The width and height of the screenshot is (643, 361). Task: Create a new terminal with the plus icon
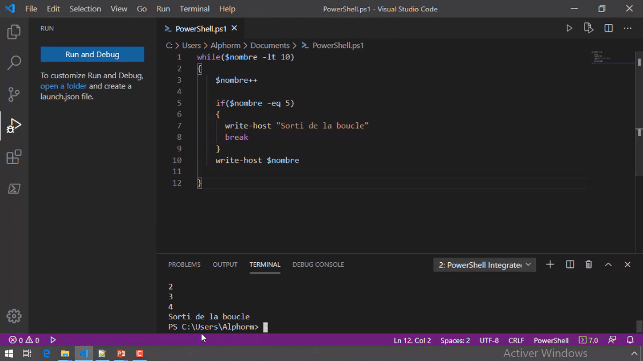coord(550,264)
